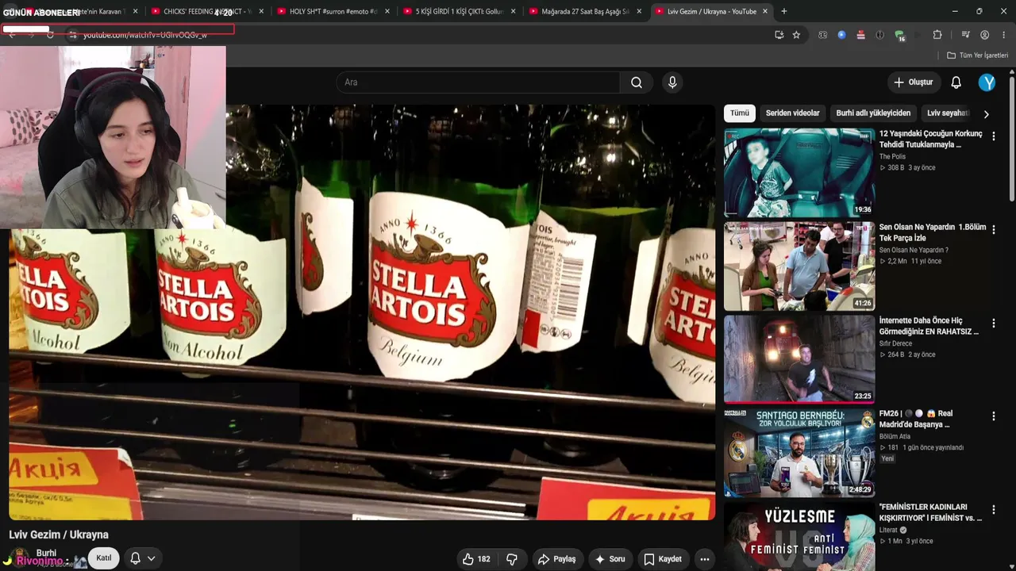Switch to '5 KİŞİ GİRDİ 1 KİŞİ ÇIKTI' tab
Image resolution: width=1016 pixels, height=571 pixels.
coord(458,11)
